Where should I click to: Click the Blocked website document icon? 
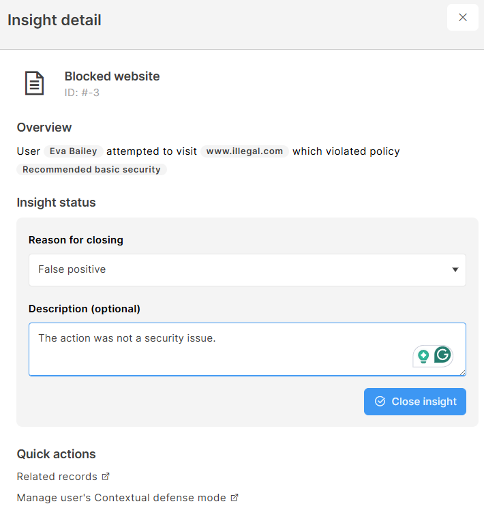[35, 83]
